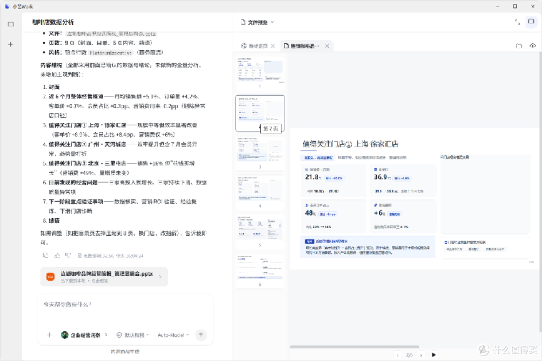Viewport: 542px width, 361px height.
Task: Toggle the preview side panel icon
Action: (x=531, y=22)
